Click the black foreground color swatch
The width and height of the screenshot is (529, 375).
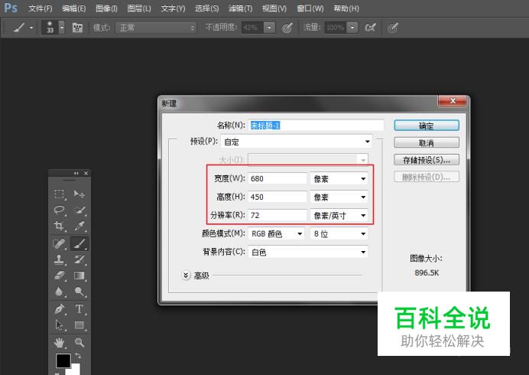point(63,360)
